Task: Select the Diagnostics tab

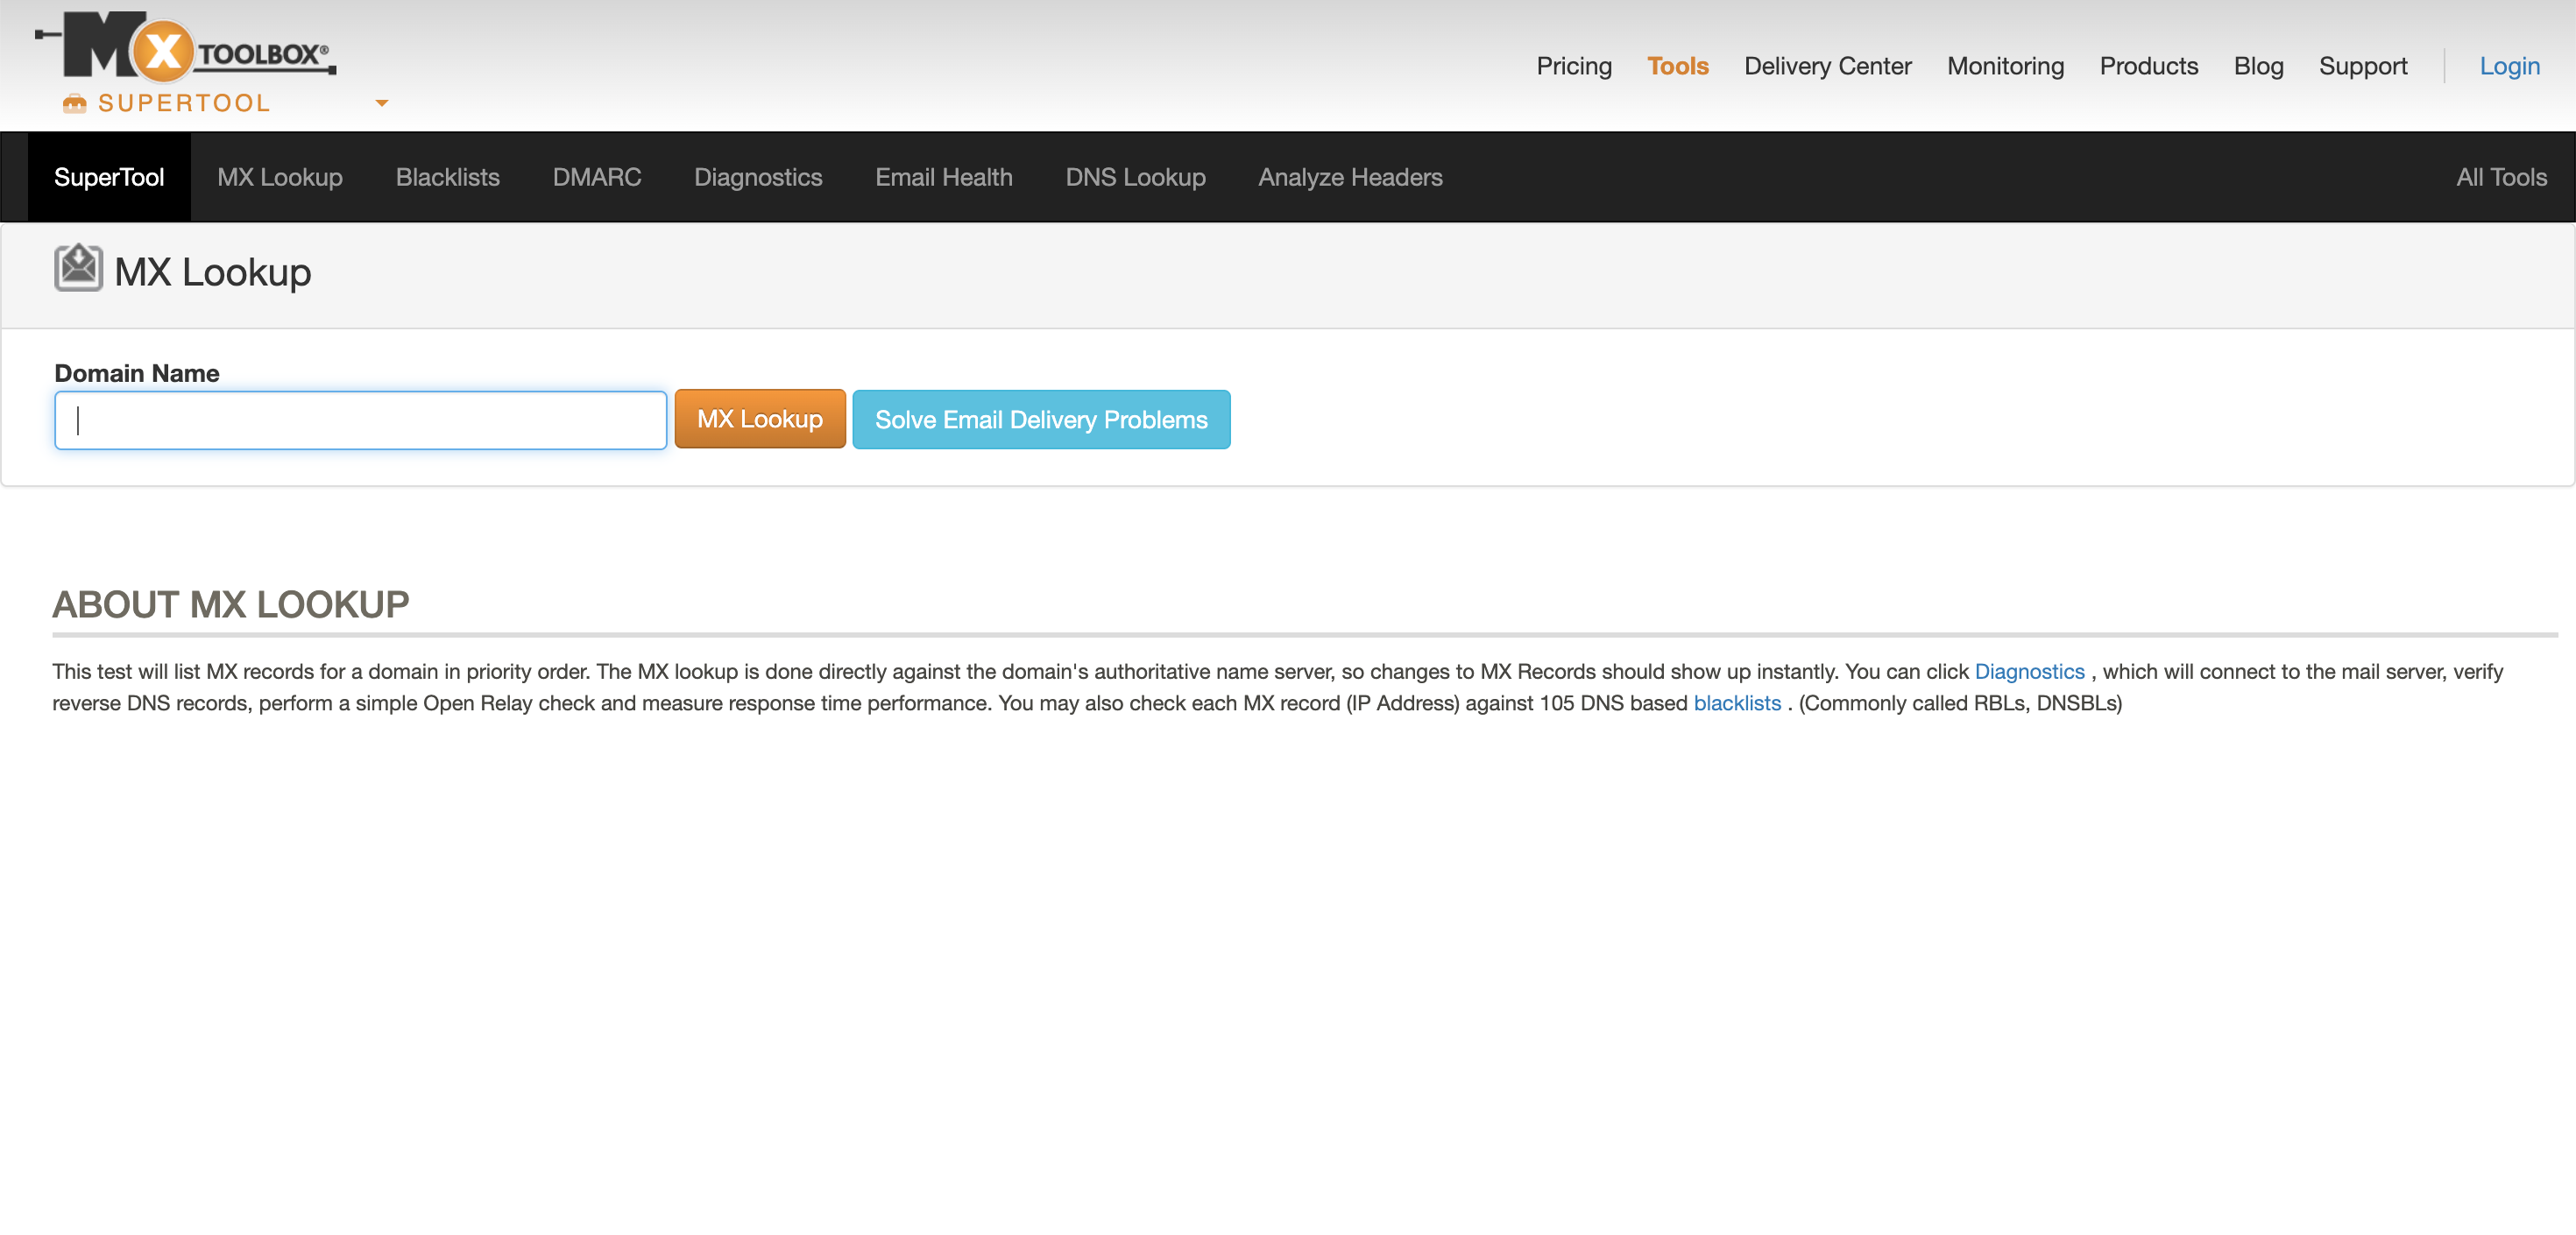Action: click(758, 177)
